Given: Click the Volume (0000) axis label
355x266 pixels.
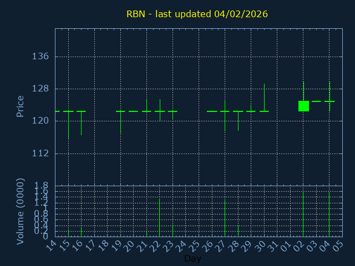Looking at the screenshot, I should [x=21, y=211].
